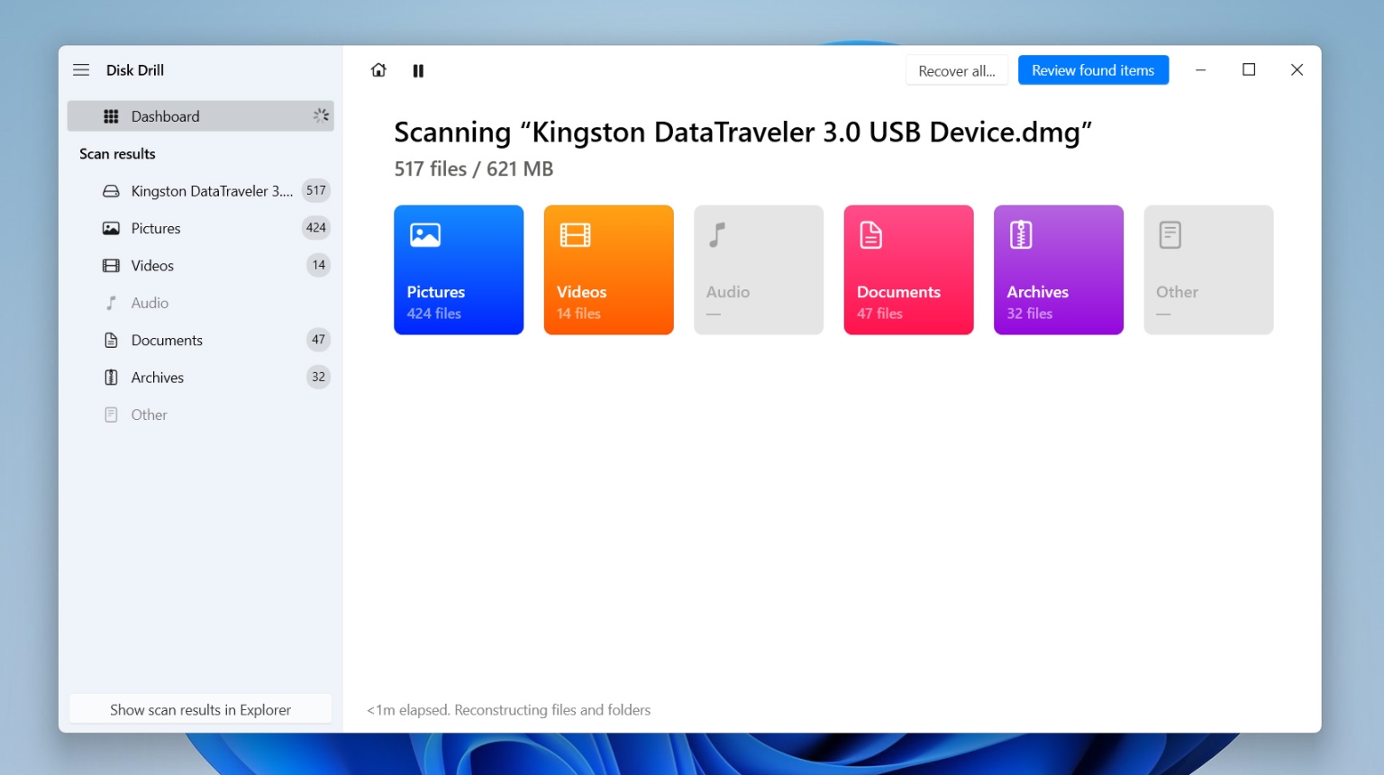Select Videos in sidebar list
The width and height of the screenshot is (1384, 775).
[201, 266]
